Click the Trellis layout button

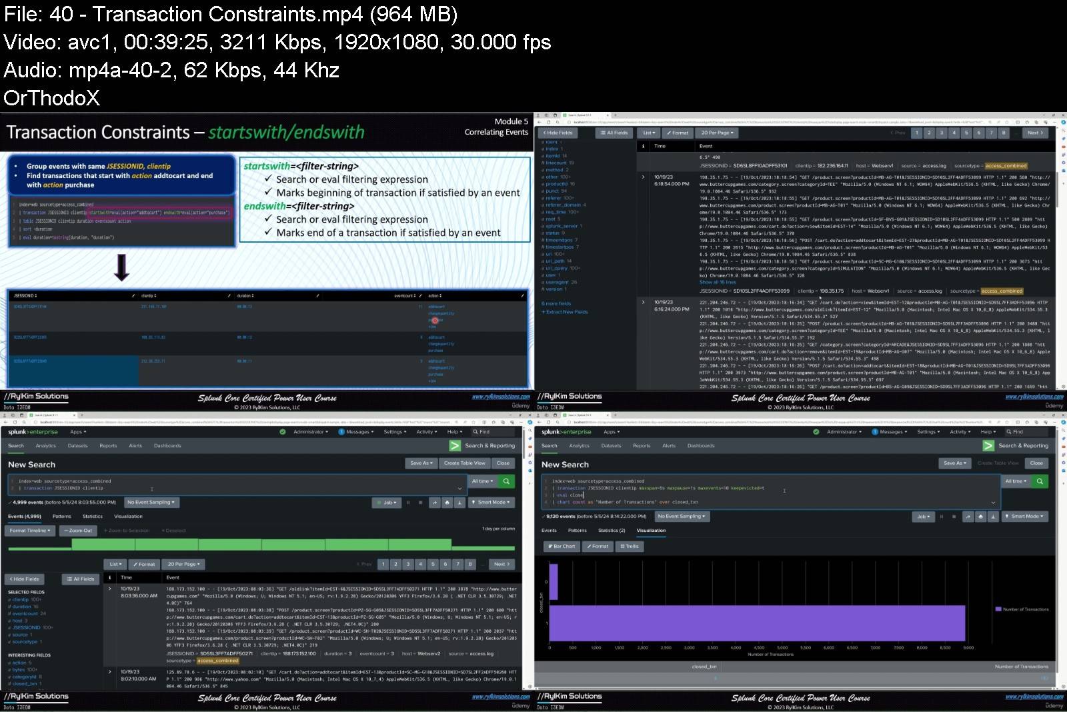tap(629, 547)
